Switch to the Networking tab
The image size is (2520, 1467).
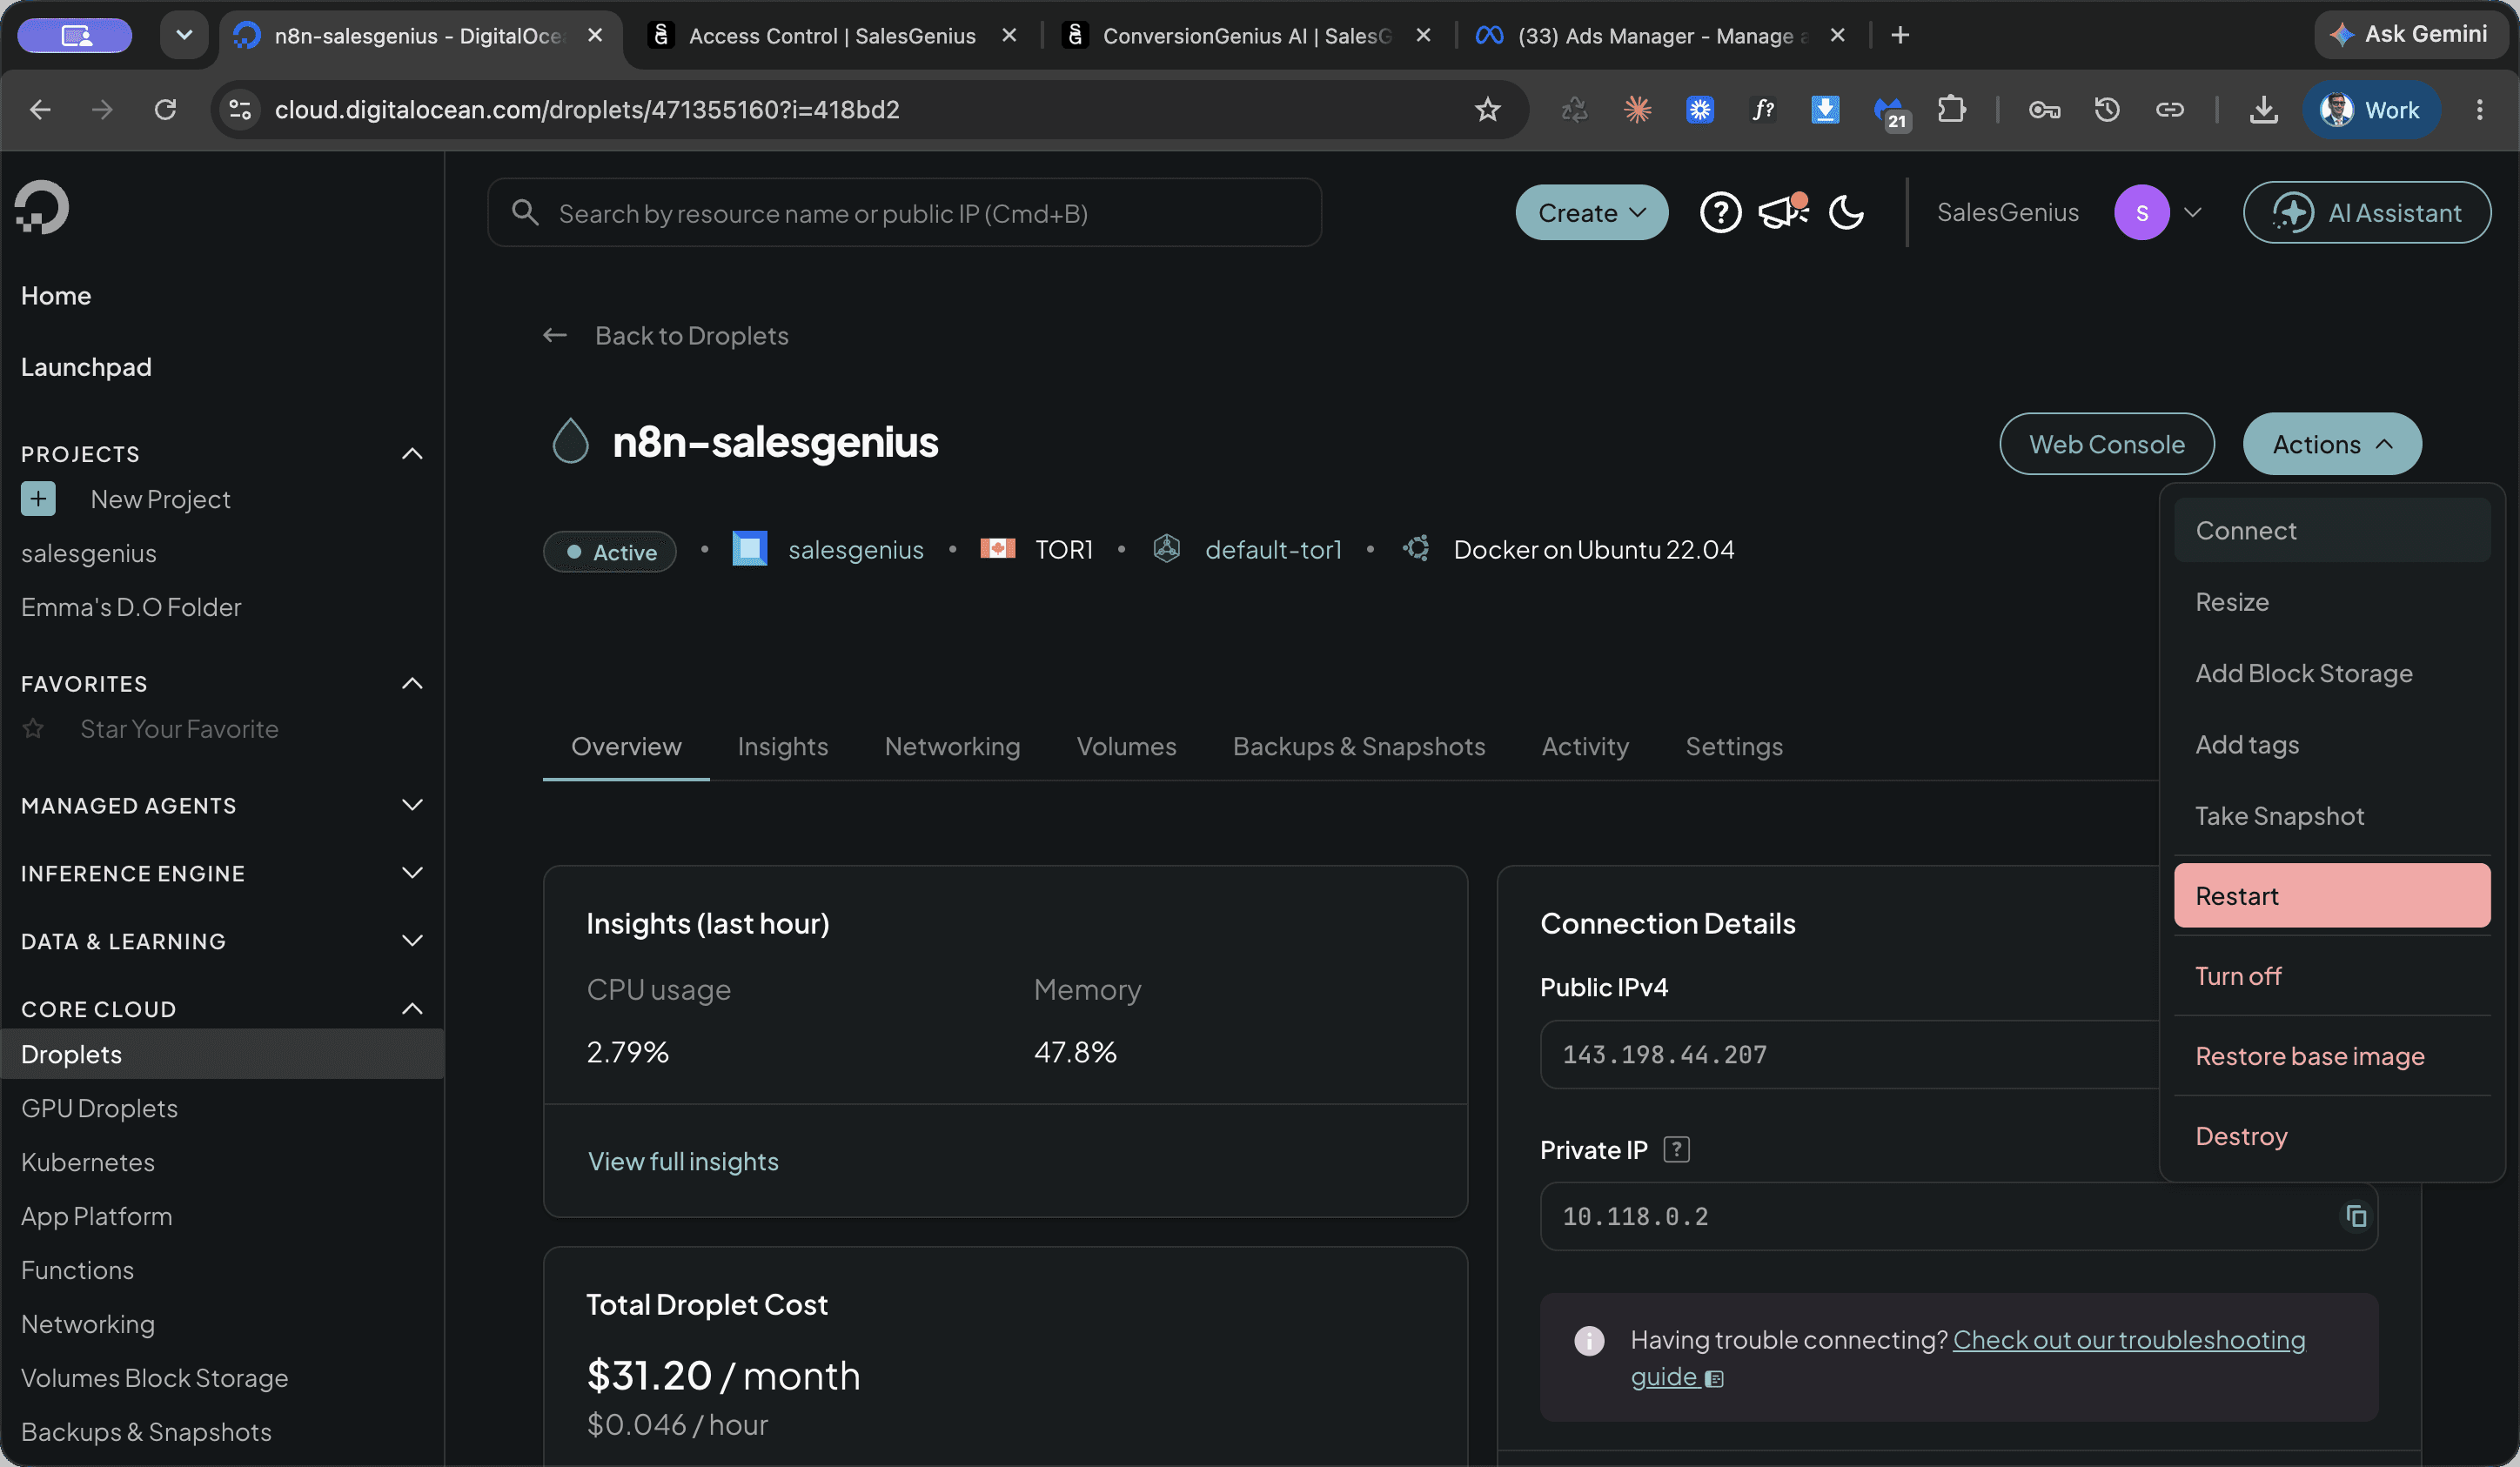click(x=952, y=746)
